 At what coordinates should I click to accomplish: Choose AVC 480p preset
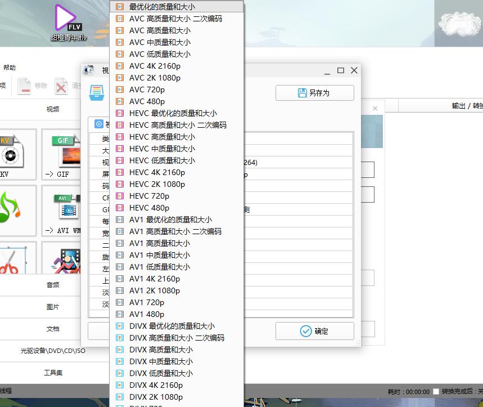177,101
